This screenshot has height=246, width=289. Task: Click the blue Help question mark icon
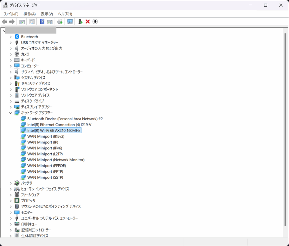click(42, 22)
